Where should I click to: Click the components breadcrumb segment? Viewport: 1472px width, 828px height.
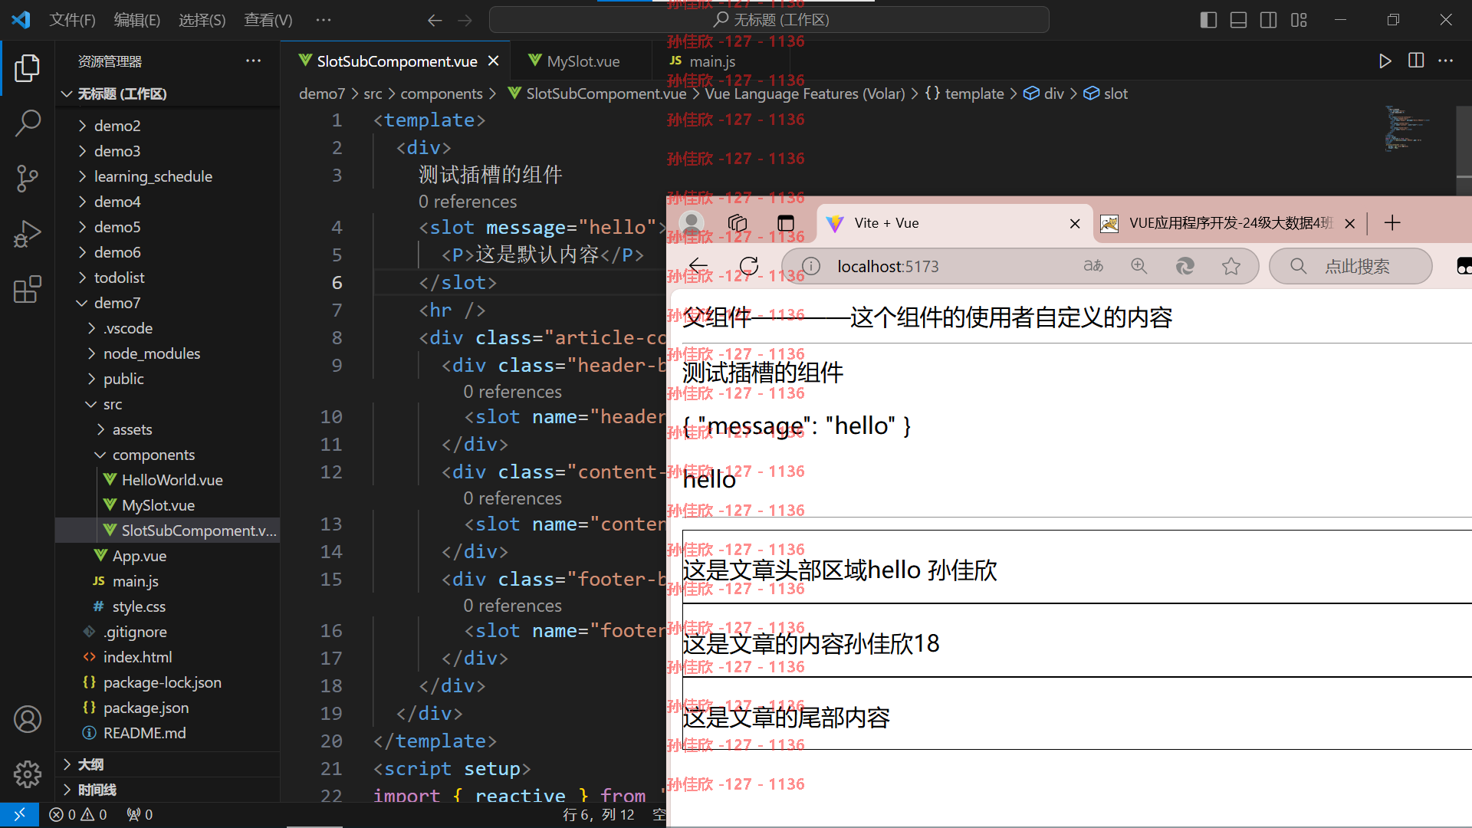click(x=442, y=94)
